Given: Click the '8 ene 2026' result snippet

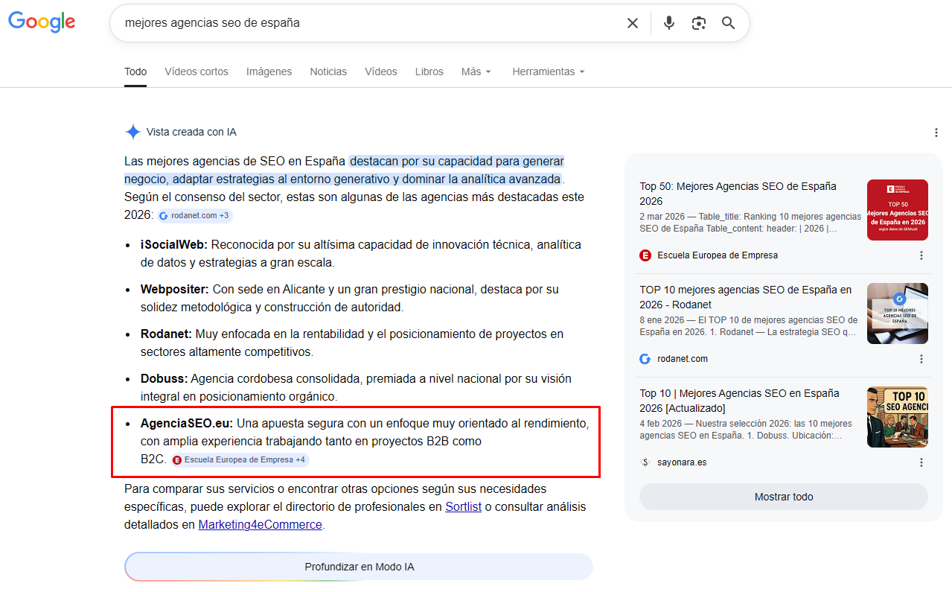Looking at the screenshot, I should 749,326.
